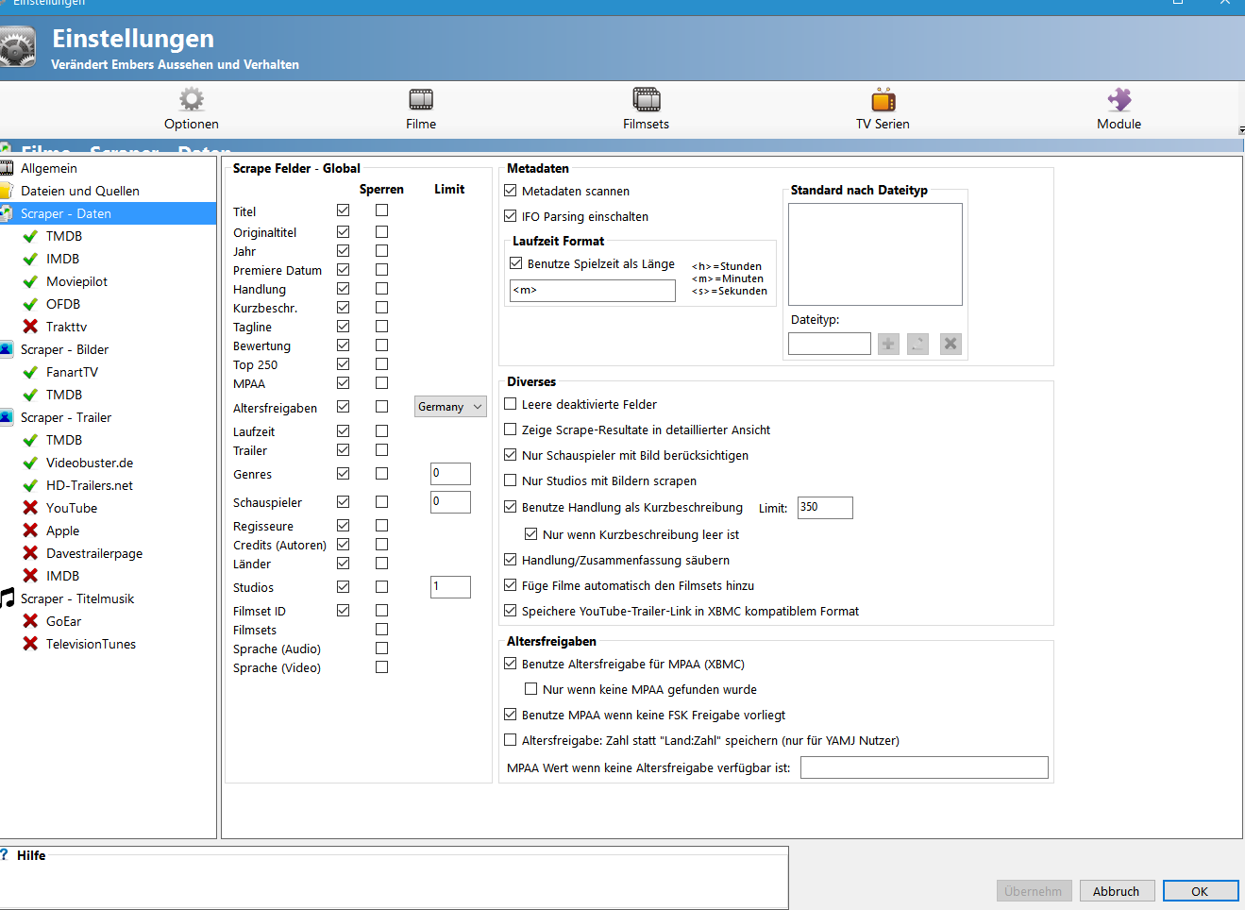Open the Optionen gear icon

click(x=192, y=99)
